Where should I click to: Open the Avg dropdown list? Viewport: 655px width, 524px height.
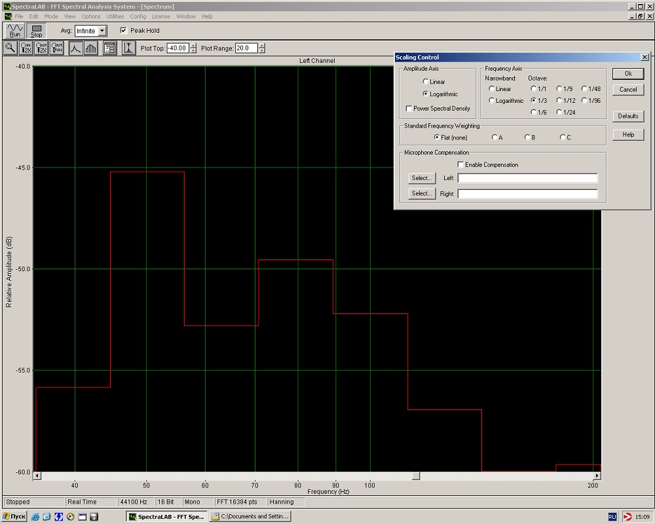102,31
